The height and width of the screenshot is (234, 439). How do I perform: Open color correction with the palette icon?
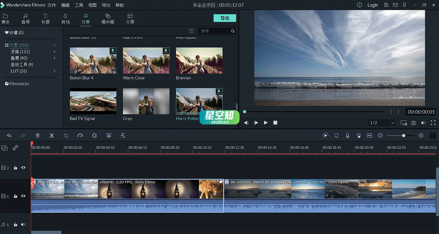(94, 136)
